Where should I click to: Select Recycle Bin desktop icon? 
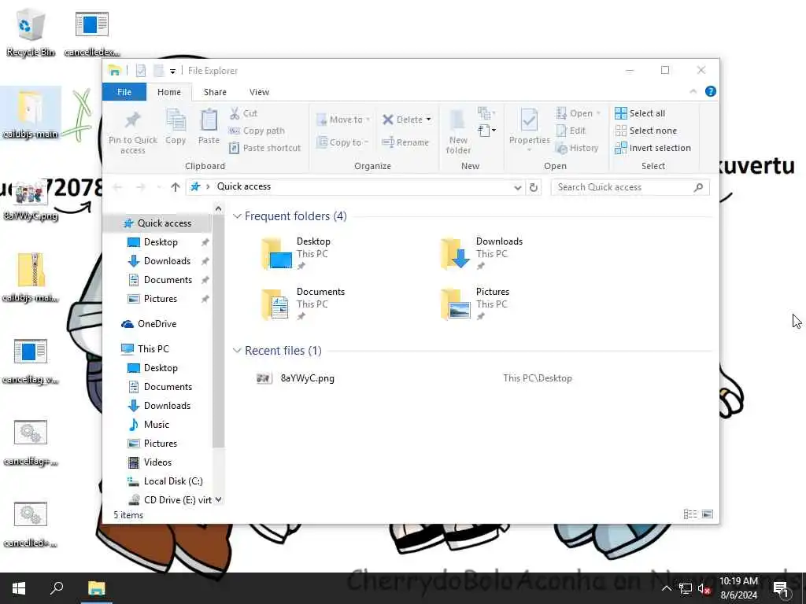(31, 31)
